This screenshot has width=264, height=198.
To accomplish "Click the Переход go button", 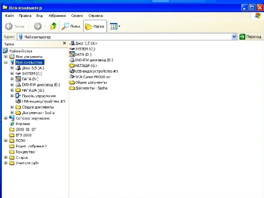I will click(250, 37).
